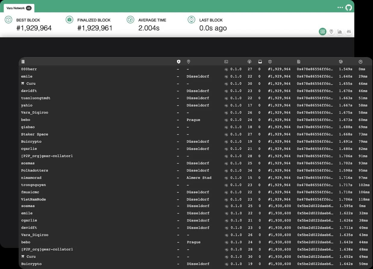Switch to the node list view
The height and width of the screenshot is (269, 373).
323,32
